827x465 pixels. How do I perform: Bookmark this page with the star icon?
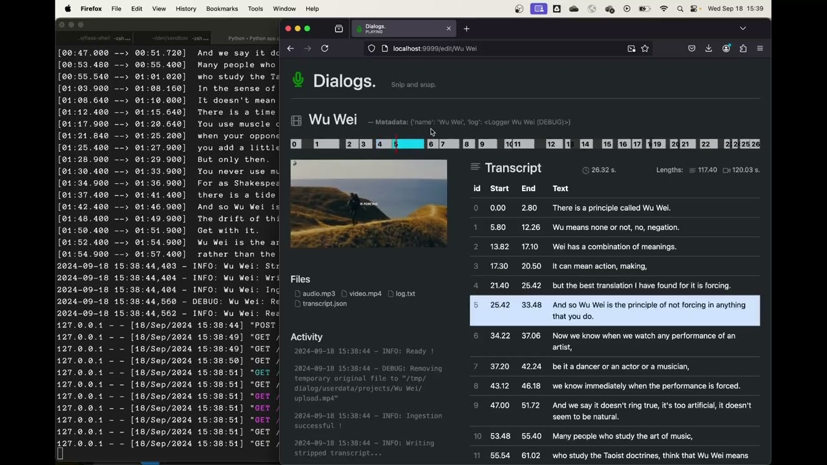click(645, 48)
